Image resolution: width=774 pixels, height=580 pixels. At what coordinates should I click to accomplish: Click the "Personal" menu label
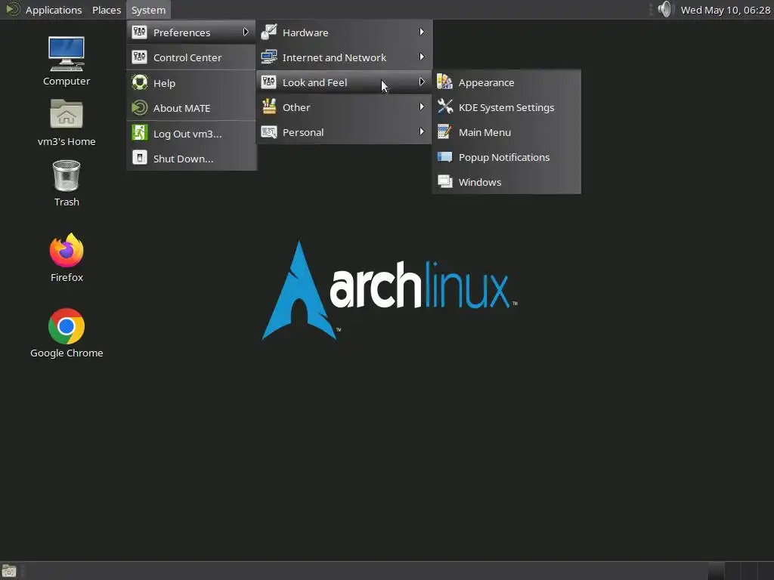click(303, 132)
